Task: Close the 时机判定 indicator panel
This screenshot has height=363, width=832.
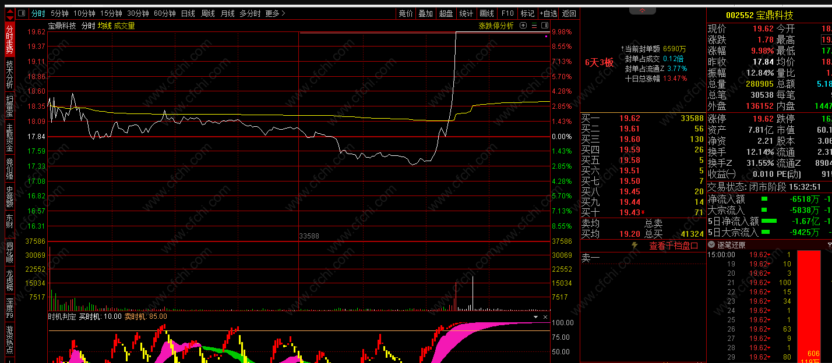Action: point(545,317)
